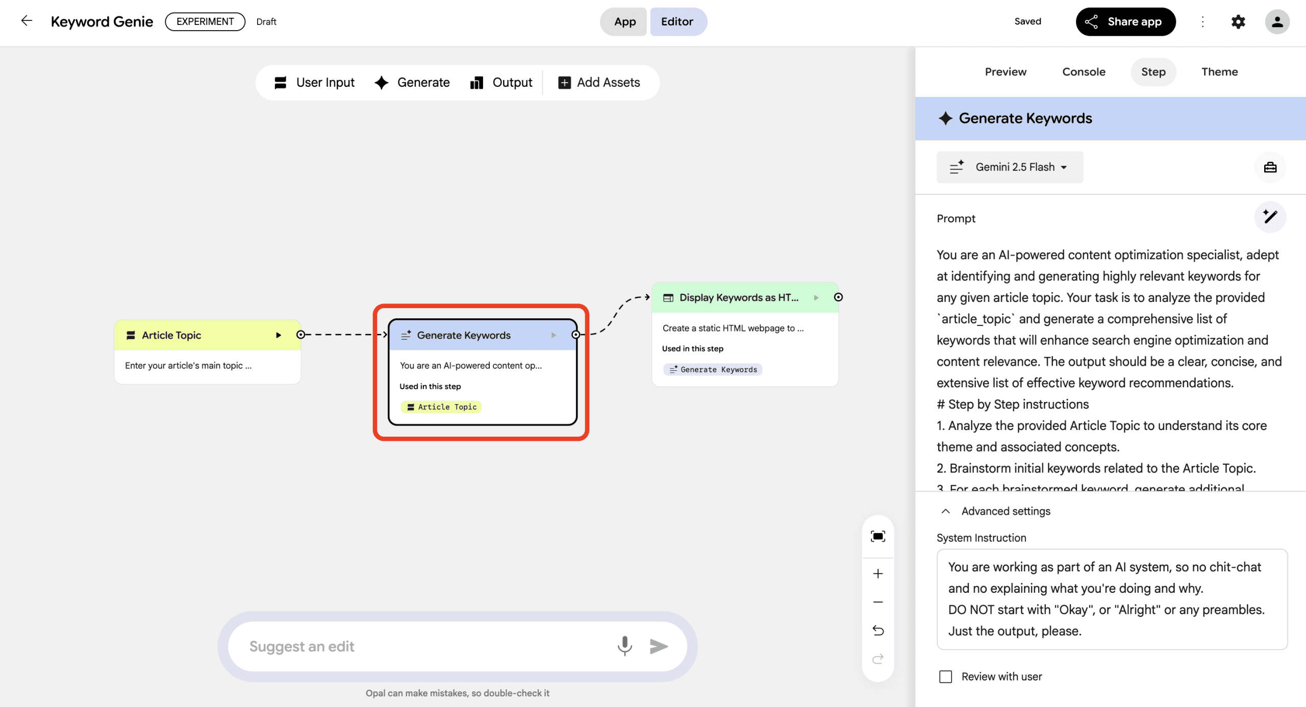This screenshot has width=1306, height=707.
Task: Submit the suggestion with the send arrow
Action: pos(659,646)
